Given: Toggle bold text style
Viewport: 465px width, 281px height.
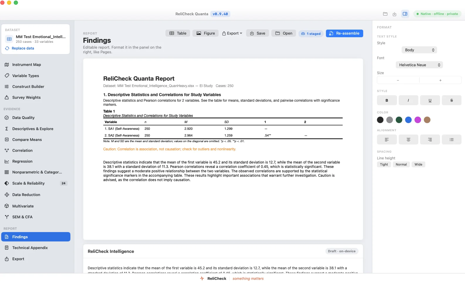Looking at the screenshot, I should click(x=387, y=100).
